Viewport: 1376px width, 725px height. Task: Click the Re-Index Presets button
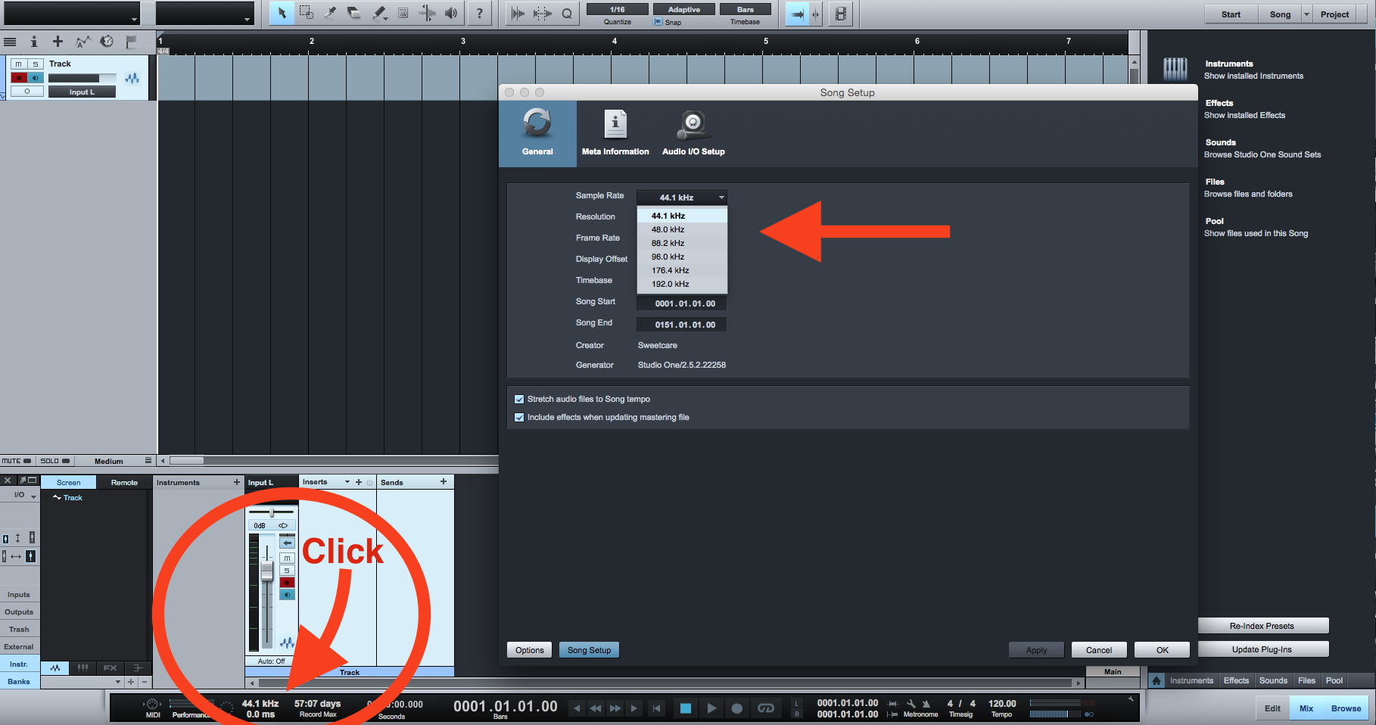1262,626
